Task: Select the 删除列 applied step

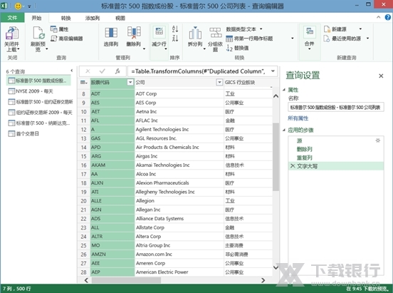Action: (x=336, y=149)
